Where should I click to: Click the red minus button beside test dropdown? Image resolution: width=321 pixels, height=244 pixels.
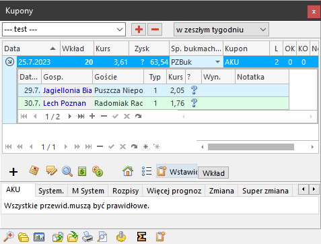[155, 30]
